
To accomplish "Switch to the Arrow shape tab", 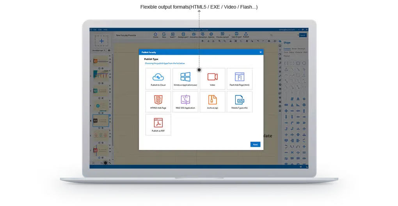I will tap(294, 49).
